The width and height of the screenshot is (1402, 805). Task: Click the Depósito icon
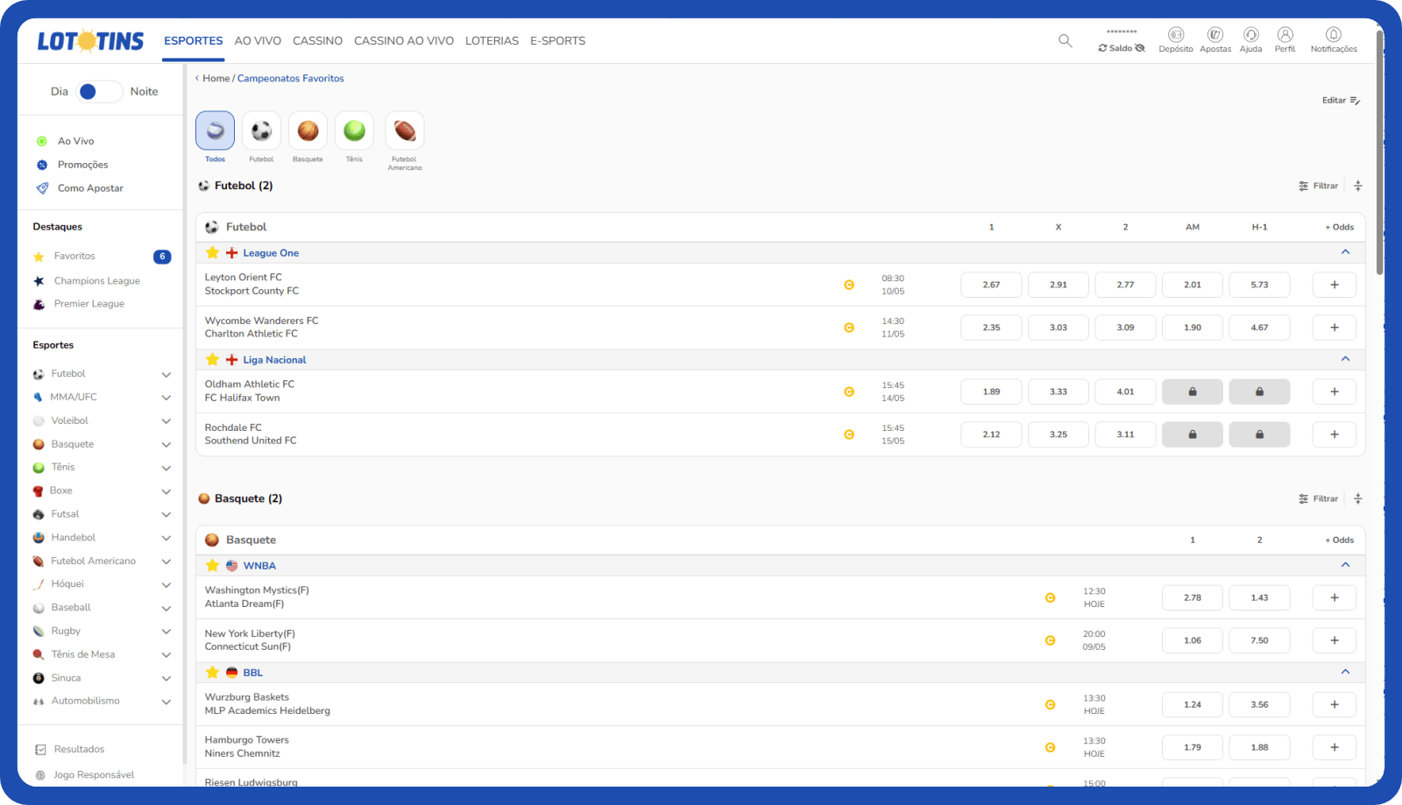(1176, 35)
